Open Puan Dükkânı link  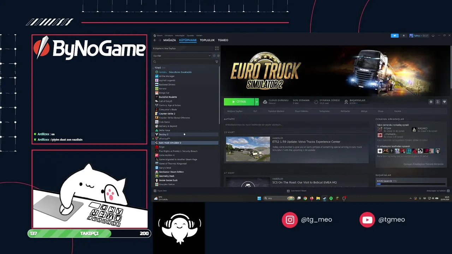tap(302, 111)
